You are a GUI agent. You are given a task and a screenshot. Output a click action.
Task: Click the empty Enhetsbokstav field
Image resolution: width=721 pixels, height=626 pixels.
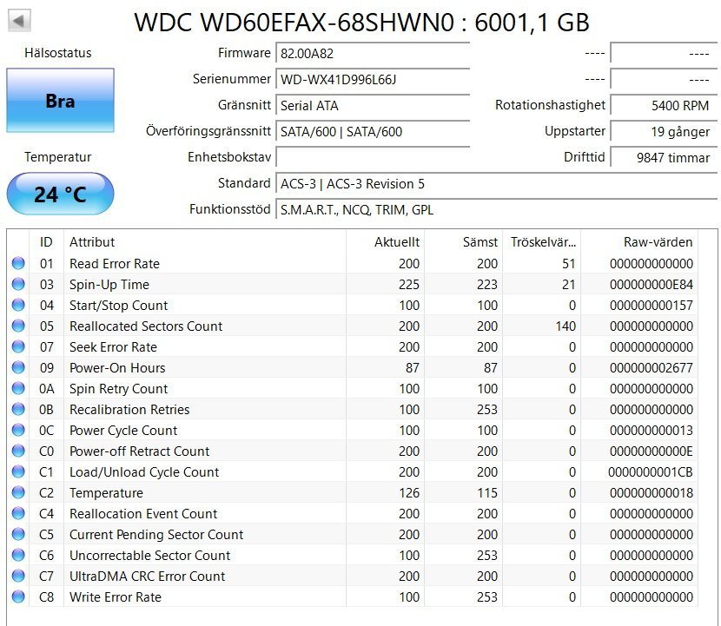point(373,158)
